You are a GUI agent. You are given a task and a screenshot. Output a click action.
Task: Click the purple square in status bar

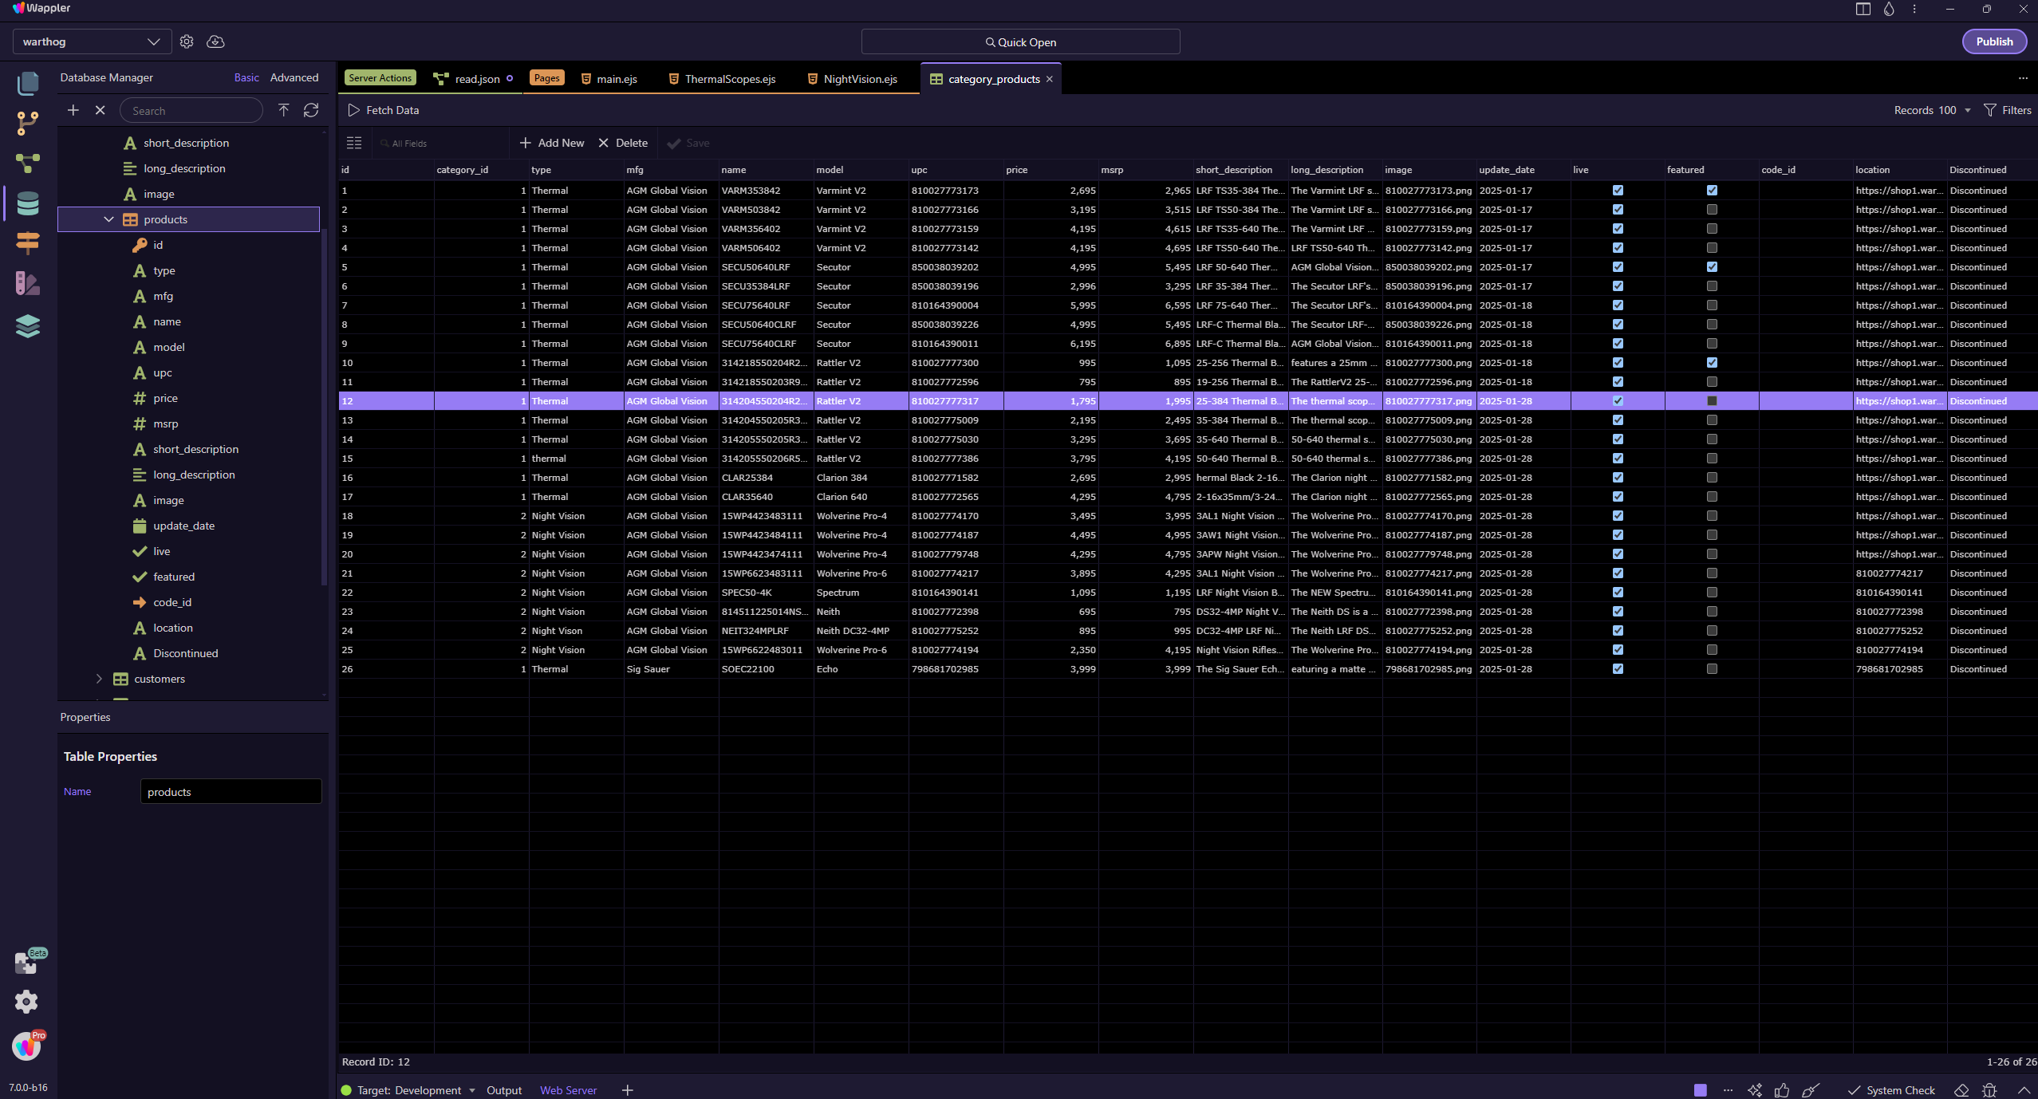(1701, 1089)
